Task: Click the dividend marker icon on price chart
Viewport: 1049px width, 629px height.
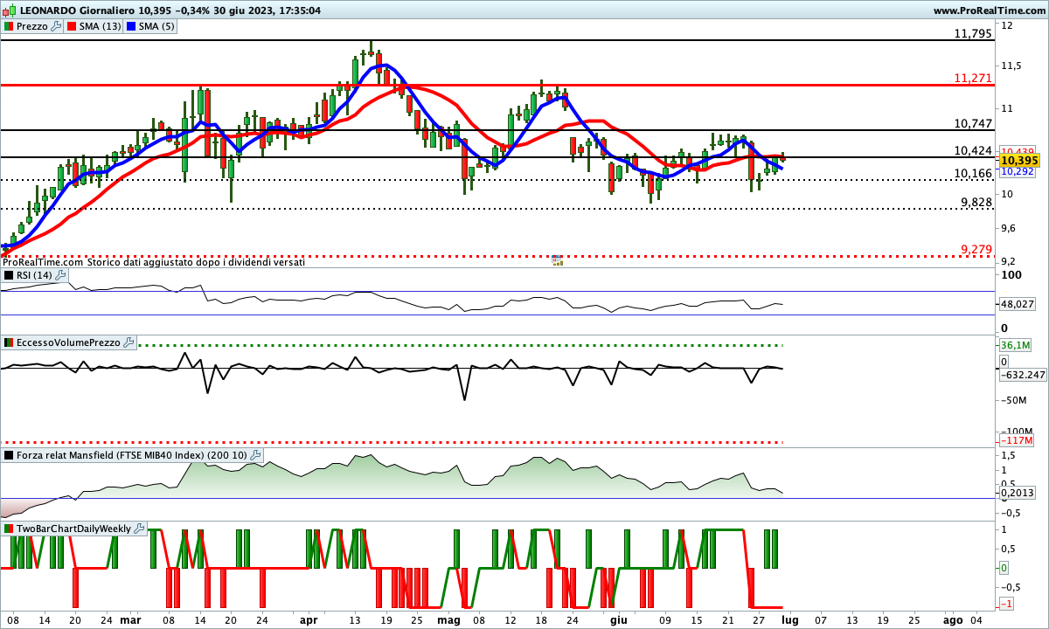Action: (x=557, y=259)
